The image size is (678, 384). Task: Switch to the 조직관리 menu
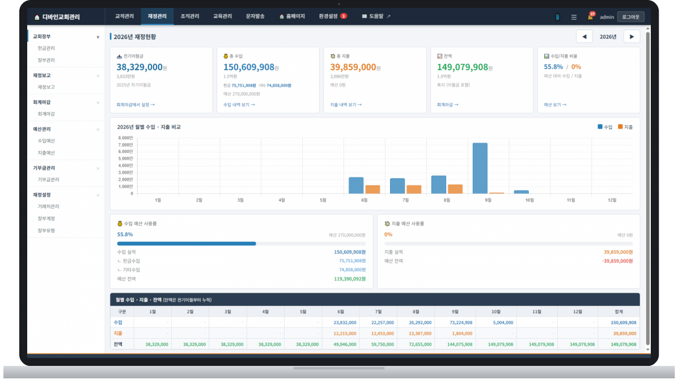coord(190,16)
